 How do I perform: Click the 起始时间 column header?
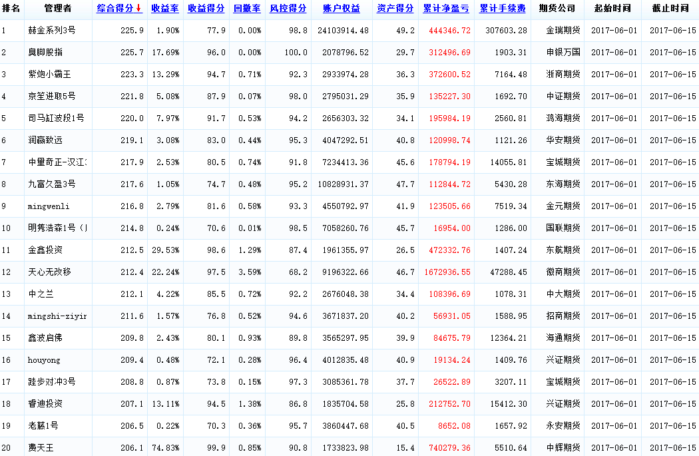click(612, 9)
